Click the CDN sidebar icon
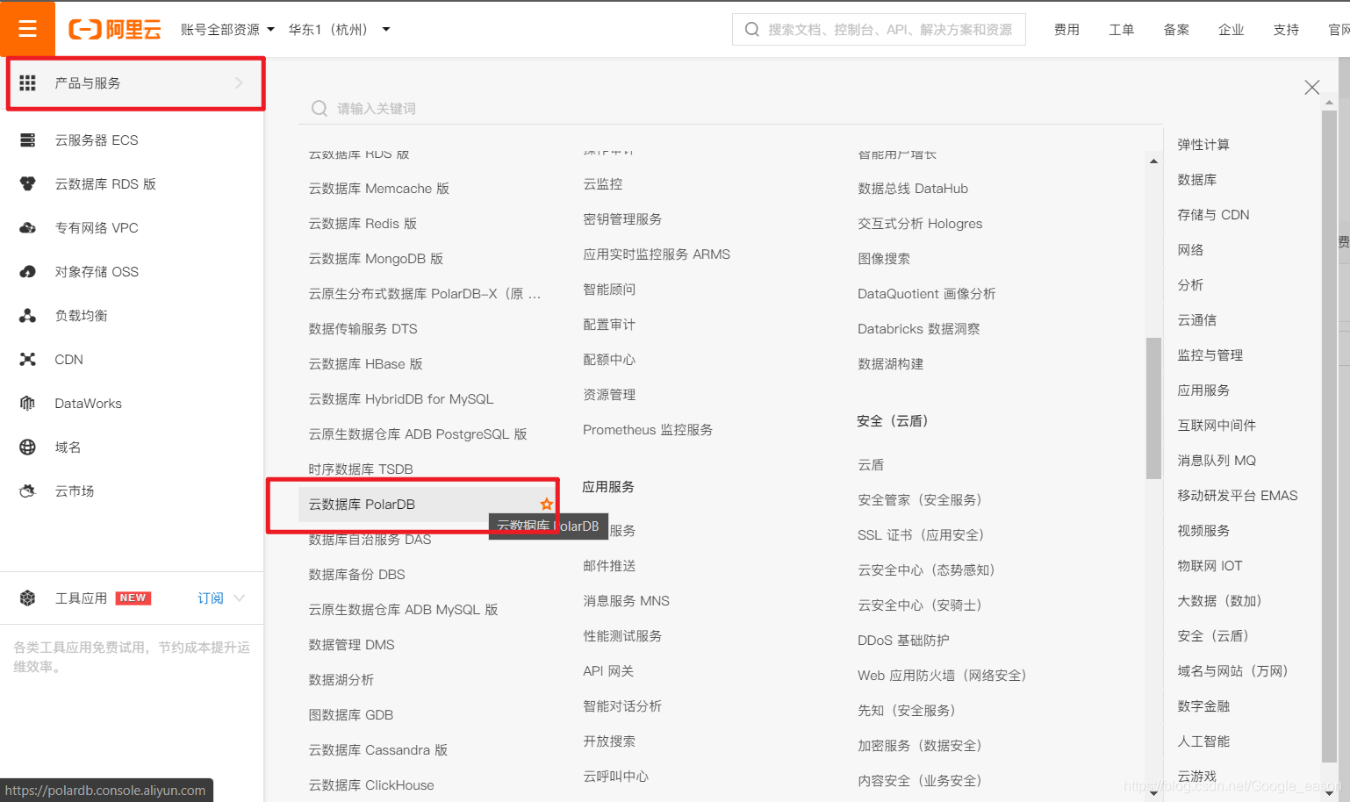Viewport: 1350px width, 802px height. 28,360
